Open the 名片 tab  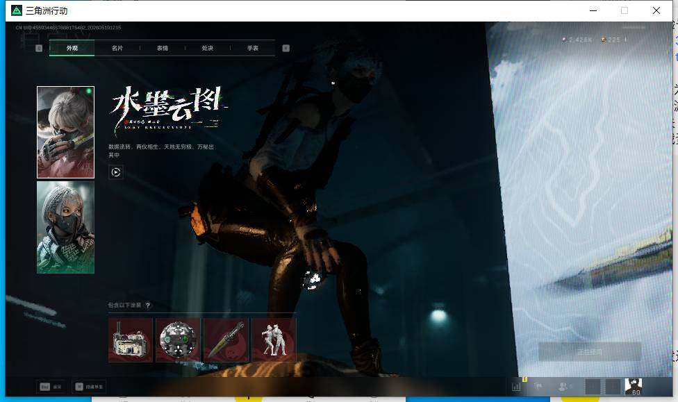117,48
